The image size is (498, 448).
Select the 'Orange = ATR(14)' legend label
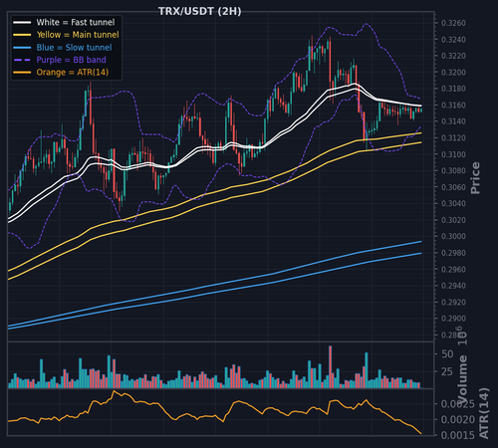click(73, 73)
